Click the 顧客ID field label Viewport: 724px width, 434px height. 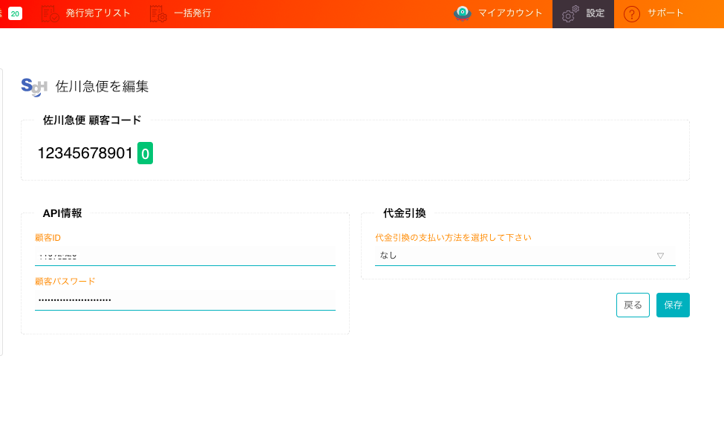[x=48, y=238]
